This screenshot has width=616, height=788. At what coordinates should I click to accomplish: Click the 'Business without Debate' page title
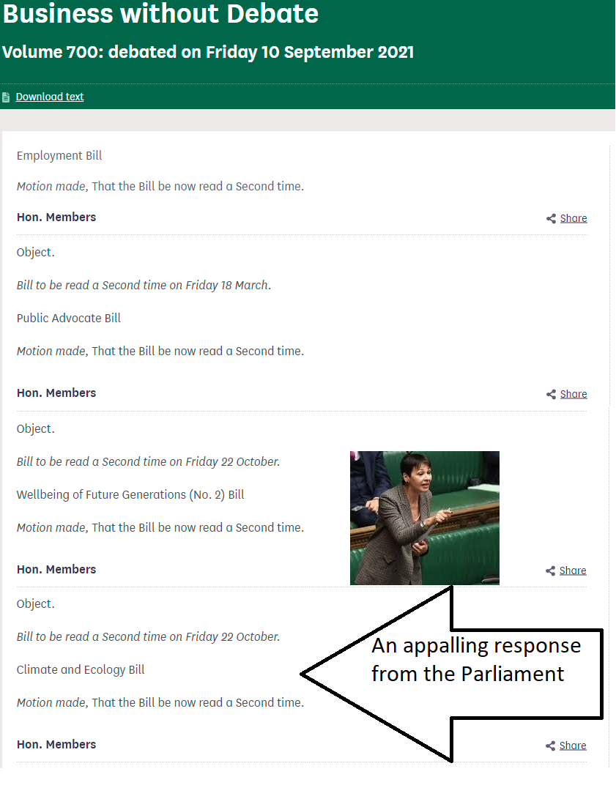[x=160, y=14]
